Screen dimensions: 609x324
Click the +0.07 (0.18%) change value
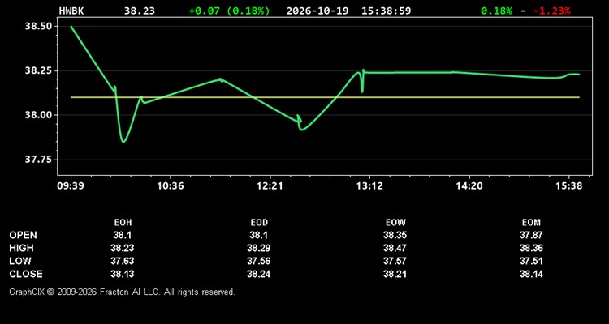click(229, 11)
